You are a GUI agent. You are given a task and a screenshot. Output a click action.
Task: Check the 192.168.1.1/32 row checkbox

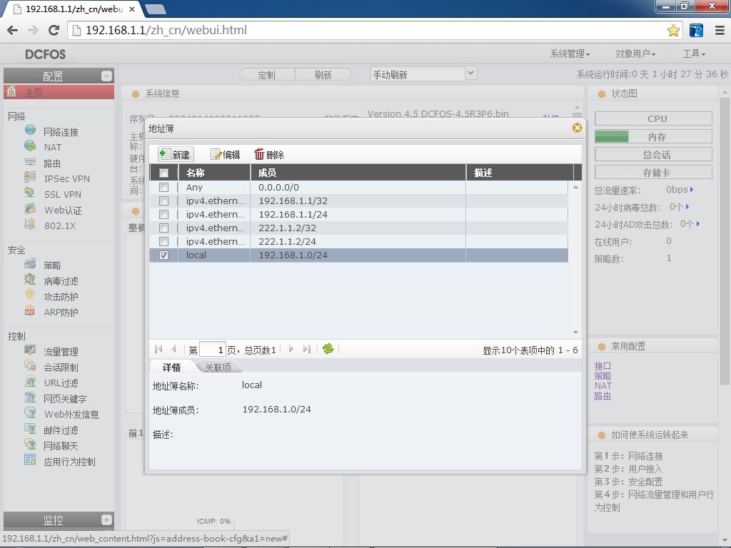coord(163,201)
